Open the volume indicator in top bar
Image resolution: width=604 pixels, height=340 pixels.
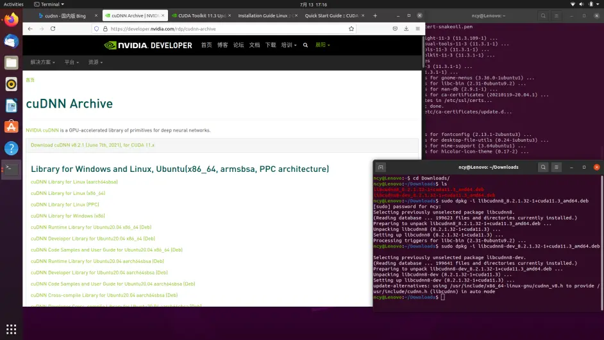point(582,4)
